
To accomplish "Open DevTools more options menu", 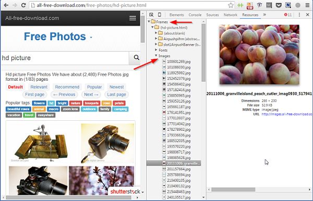I will click(x=299, y=15).
